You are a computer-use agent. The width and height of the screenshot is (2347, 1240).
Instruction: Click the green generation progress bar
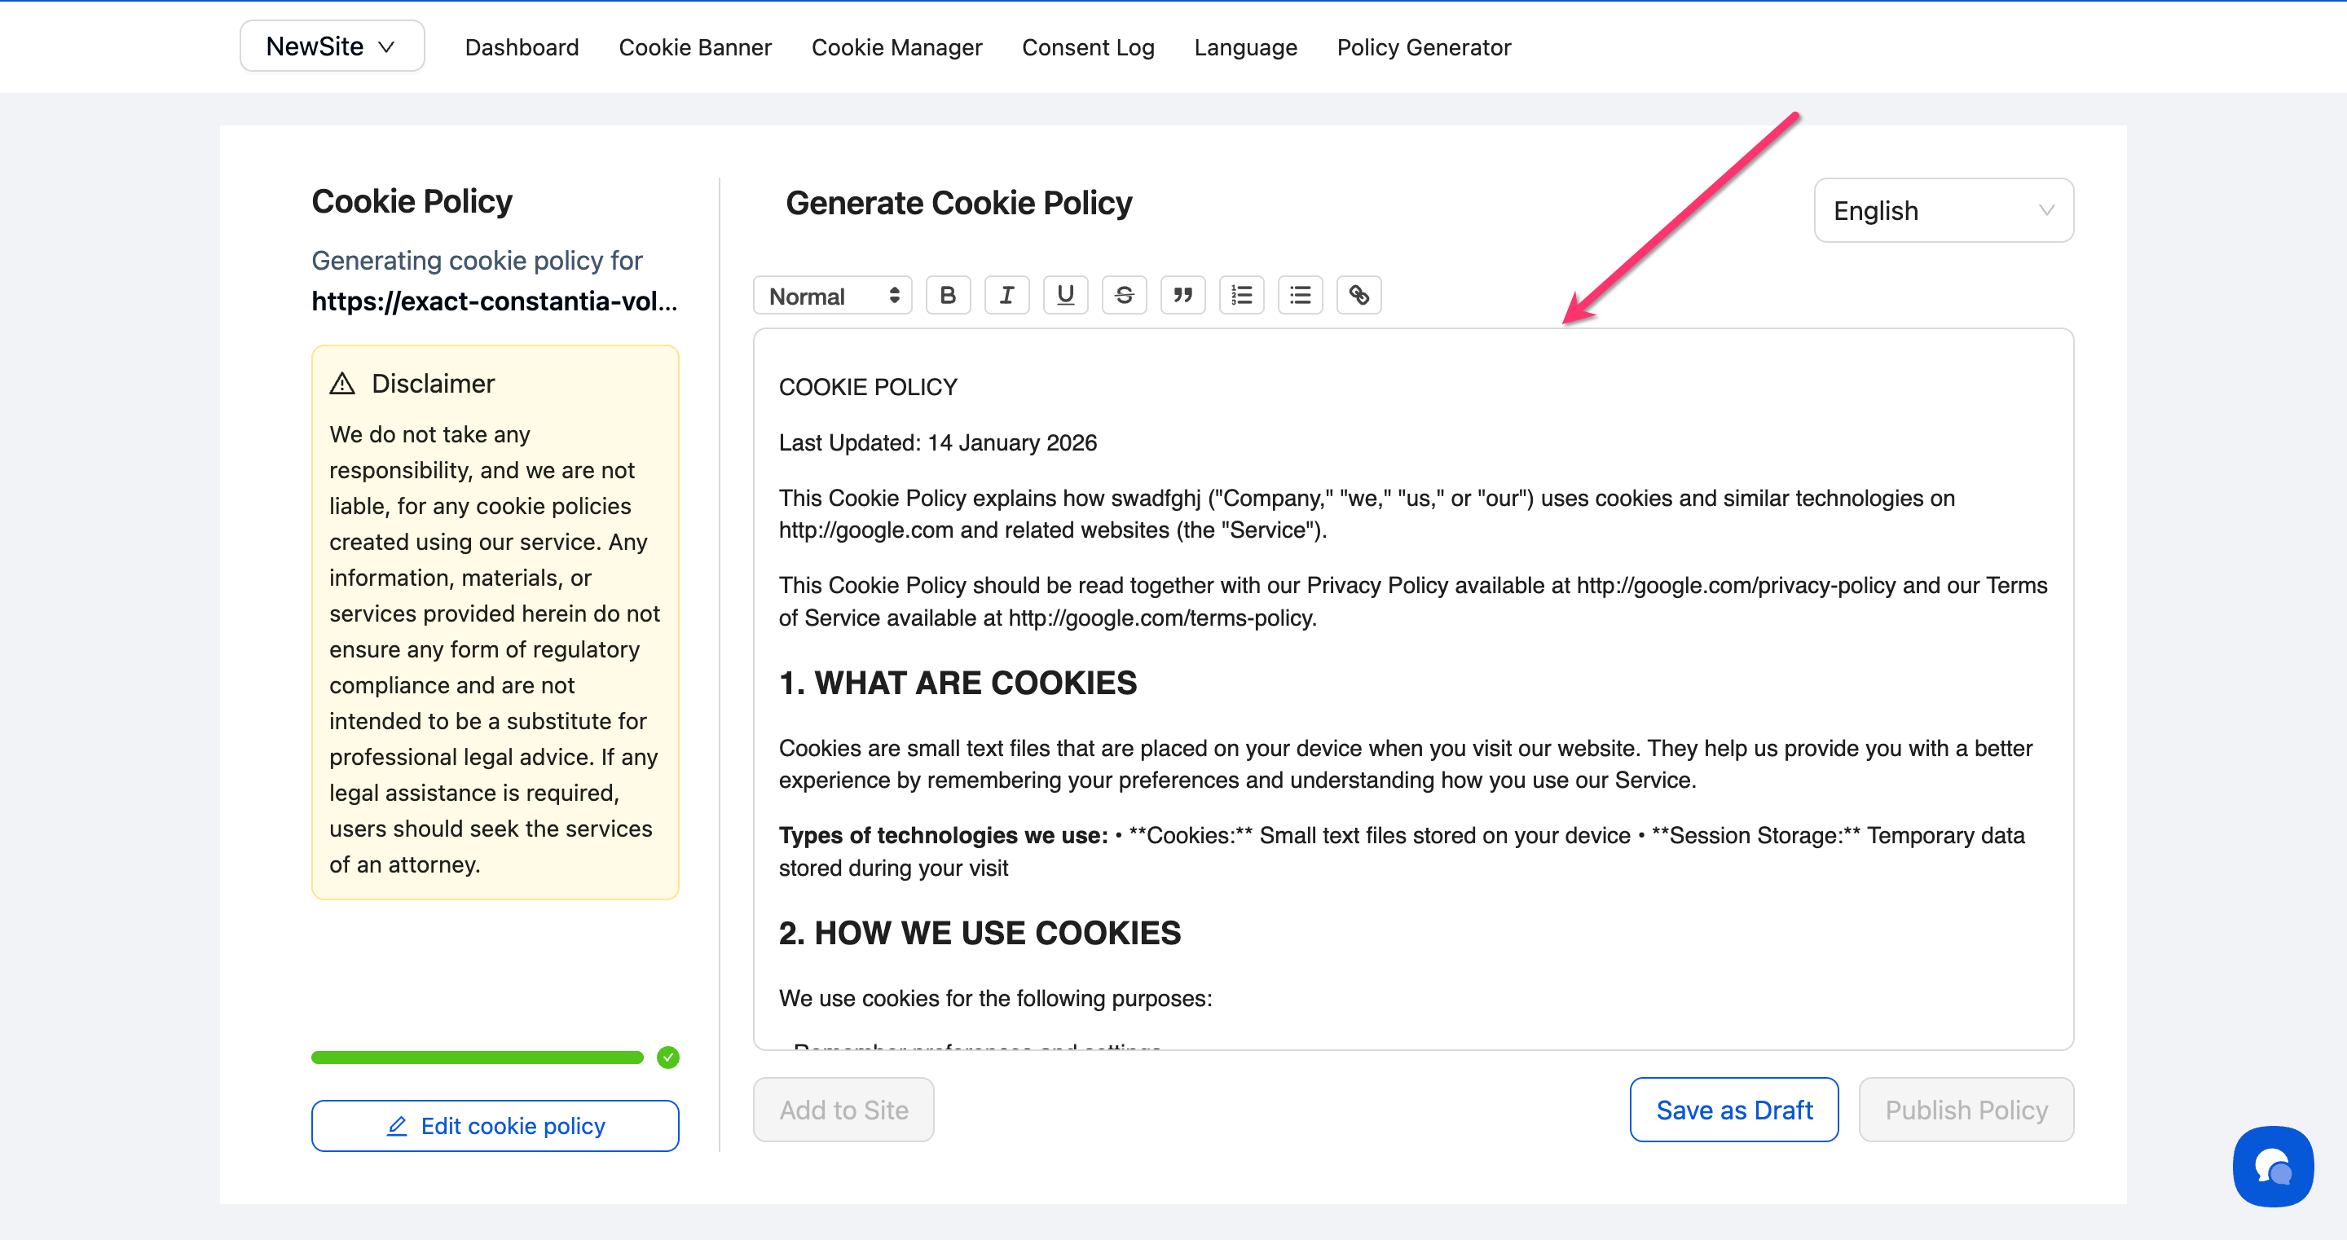[x=478, y=1058]
